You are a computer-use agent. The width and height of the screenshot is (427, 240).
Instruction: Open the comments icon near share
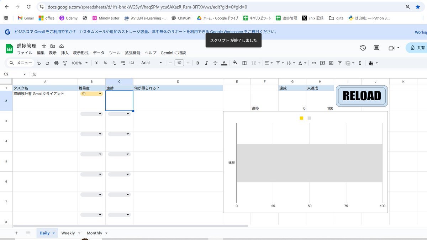tap(376, 48)
